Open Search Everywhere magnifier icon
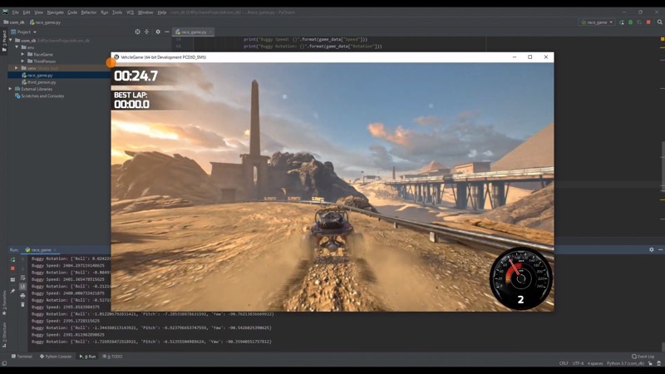The width and height of the screenshot is (665, 374). 660,22
